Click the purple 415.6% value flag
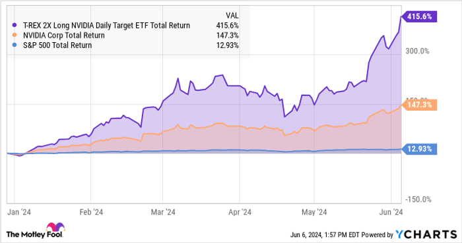 [419, 16]
